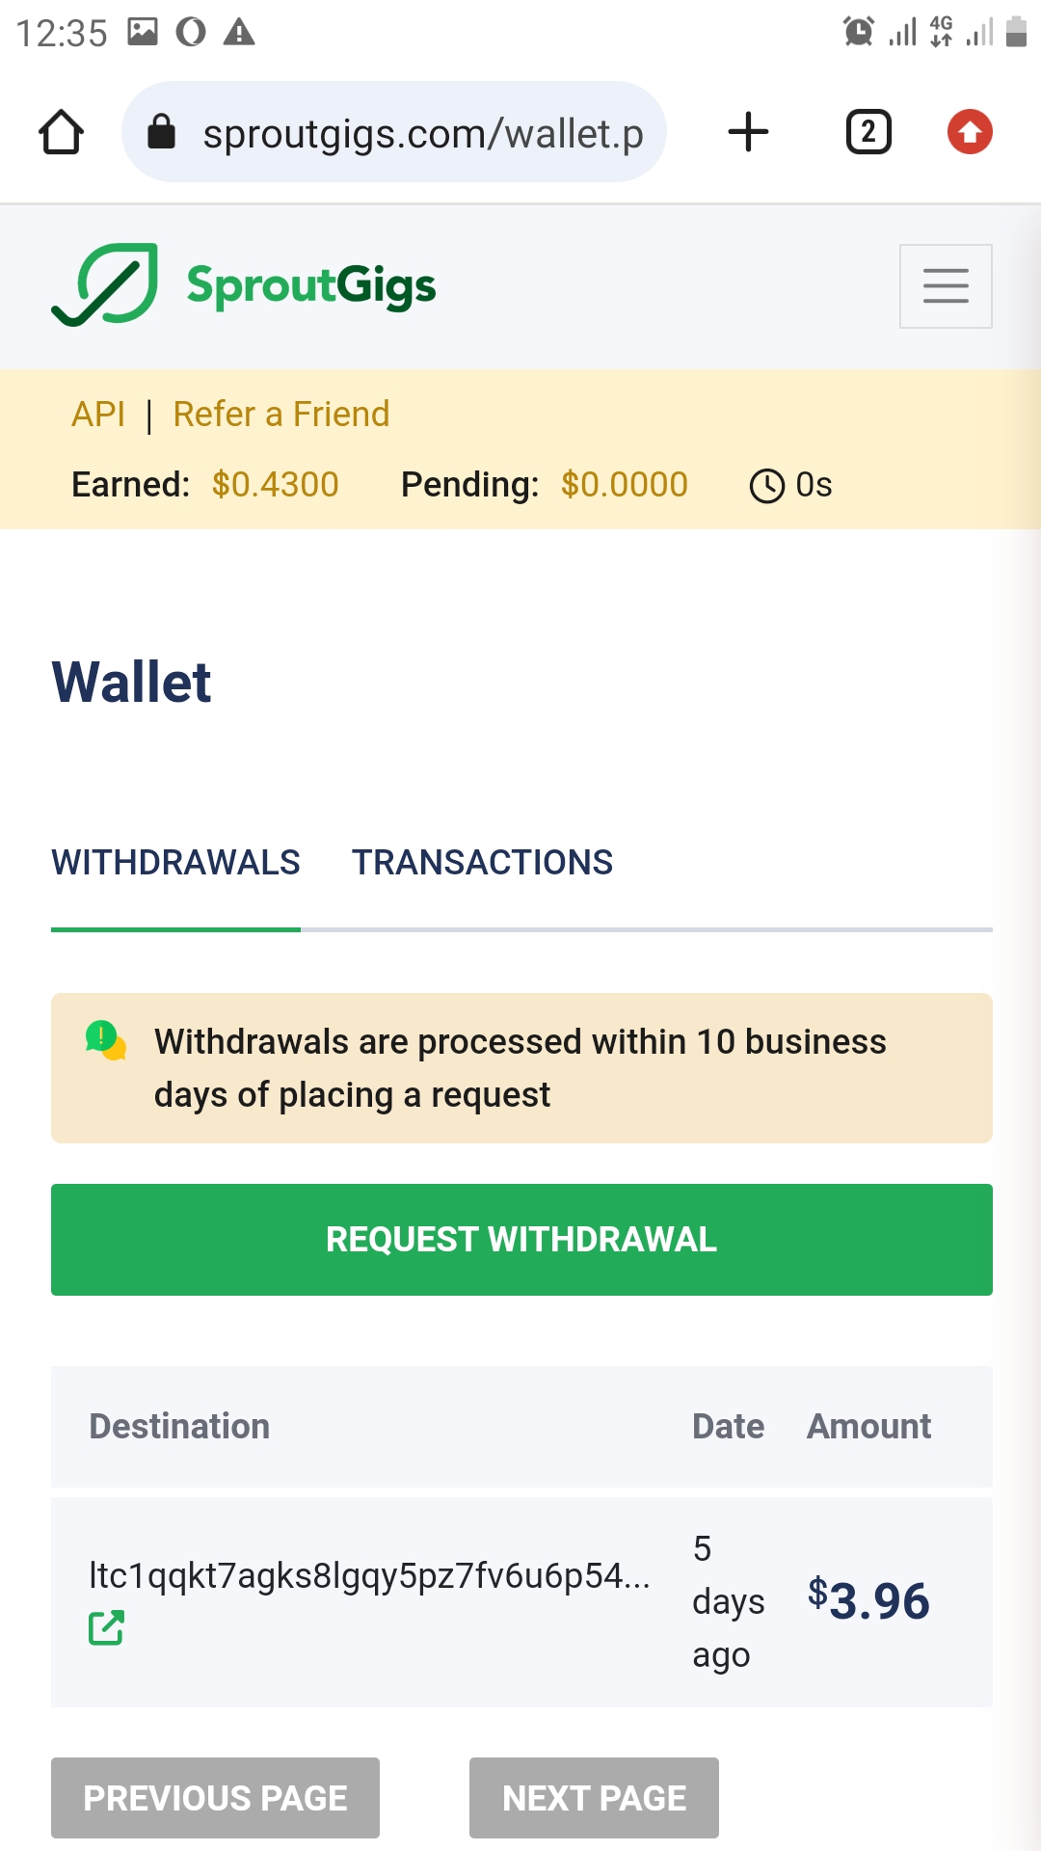Click the SproutGigs brand name text
Viewport: 1041px width, 1851px height.
311,285
